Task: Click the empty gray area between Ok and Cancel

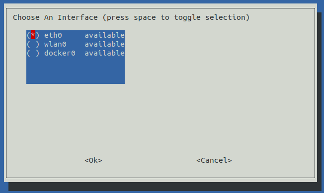Action: tap(149, 160)
